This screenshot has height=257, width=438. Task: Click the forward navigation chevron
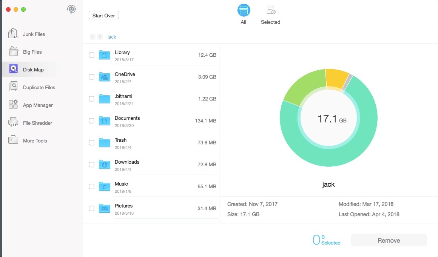99,36
